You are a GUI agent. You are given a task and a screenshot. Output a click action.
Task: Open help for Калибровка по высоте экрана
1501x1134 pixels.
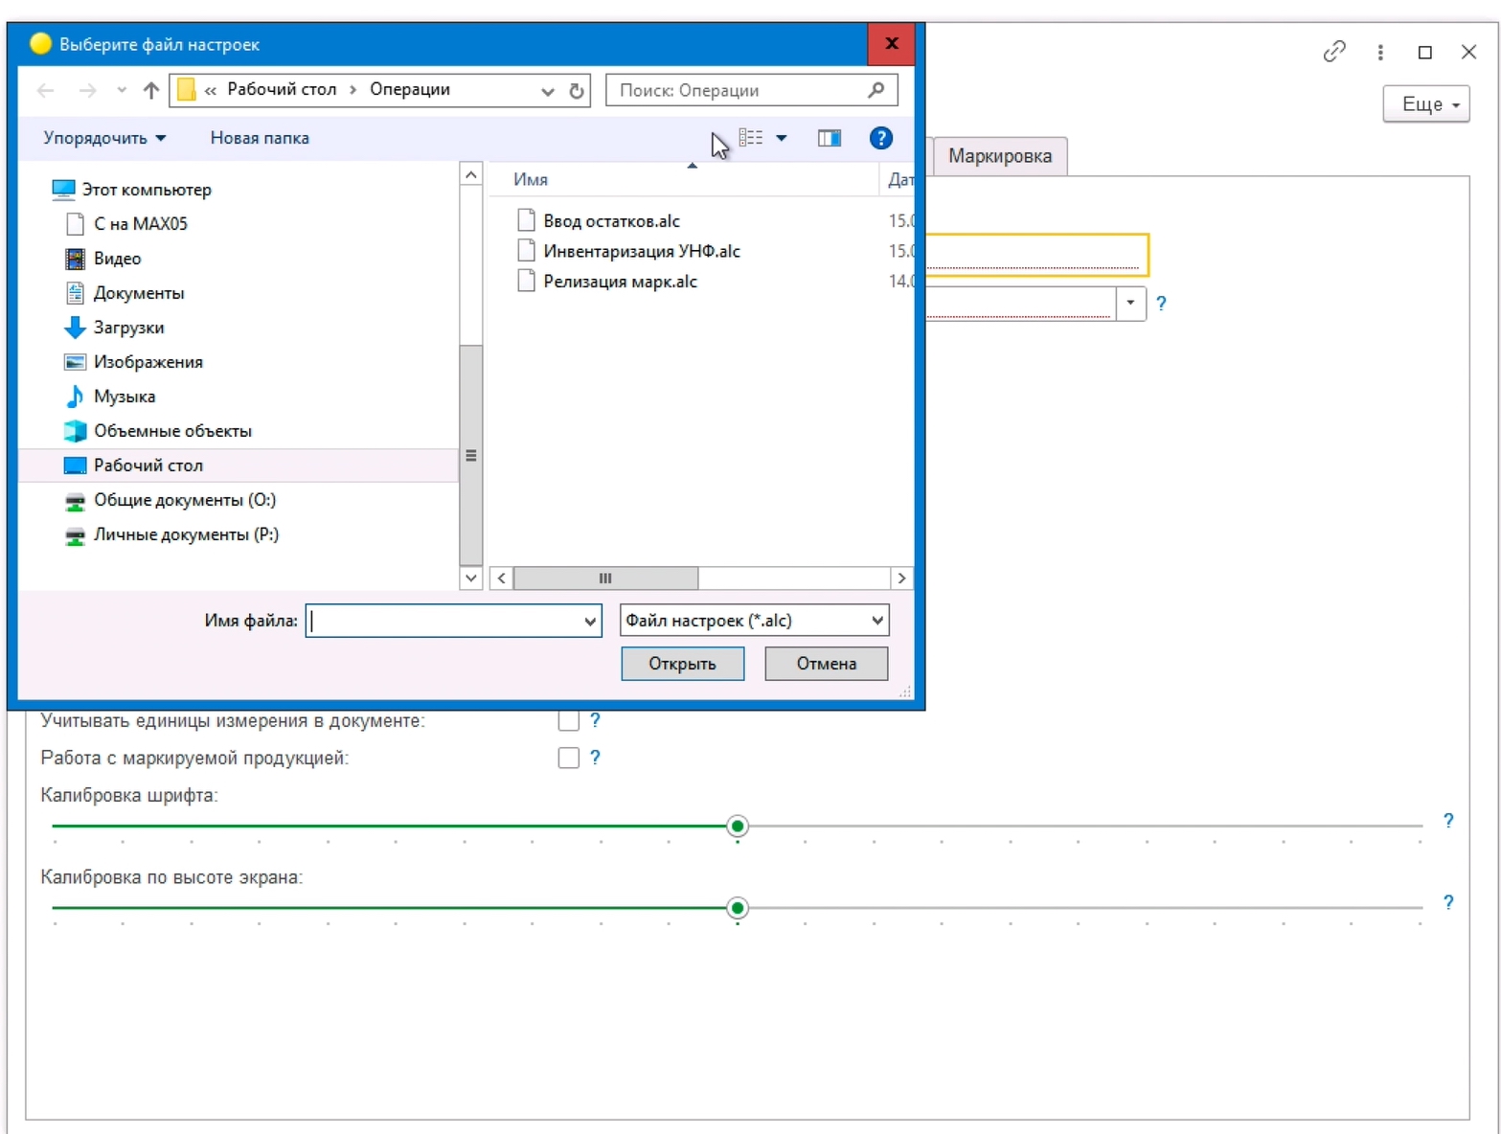[x=1448, y=902]
